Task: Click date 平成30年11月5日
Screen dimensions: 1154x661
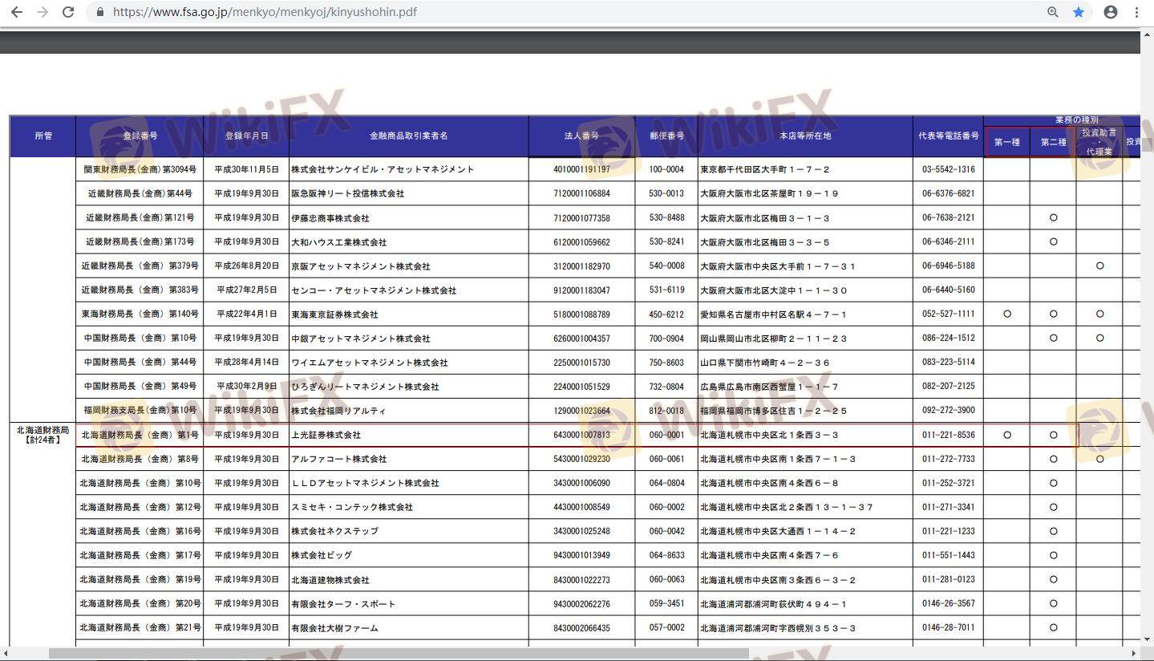Action: tap(246, 169)
